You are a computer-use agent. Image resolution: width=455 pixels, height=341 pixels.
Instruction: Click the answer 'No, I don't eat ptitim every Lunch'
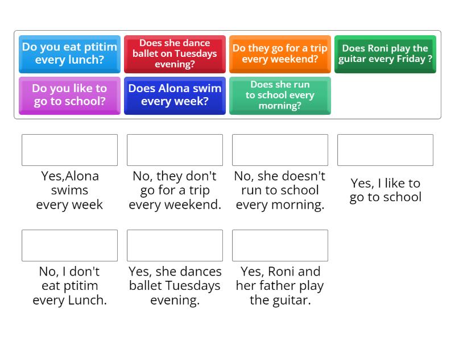coord(69,286)
